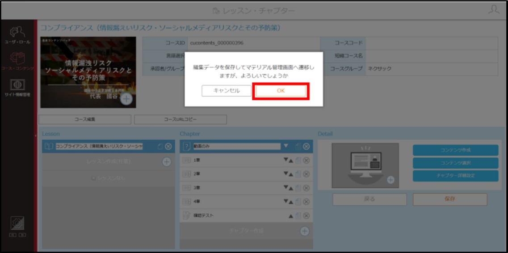Move the 3章 chapter up with up arrow
Screen dimensions: 508x253
click(291, 188)
